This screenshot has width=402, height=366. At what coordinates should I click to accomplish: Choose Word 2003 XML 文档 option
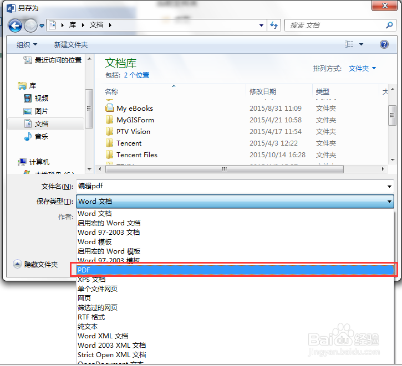pyautogui.click(x=235, y=346)
